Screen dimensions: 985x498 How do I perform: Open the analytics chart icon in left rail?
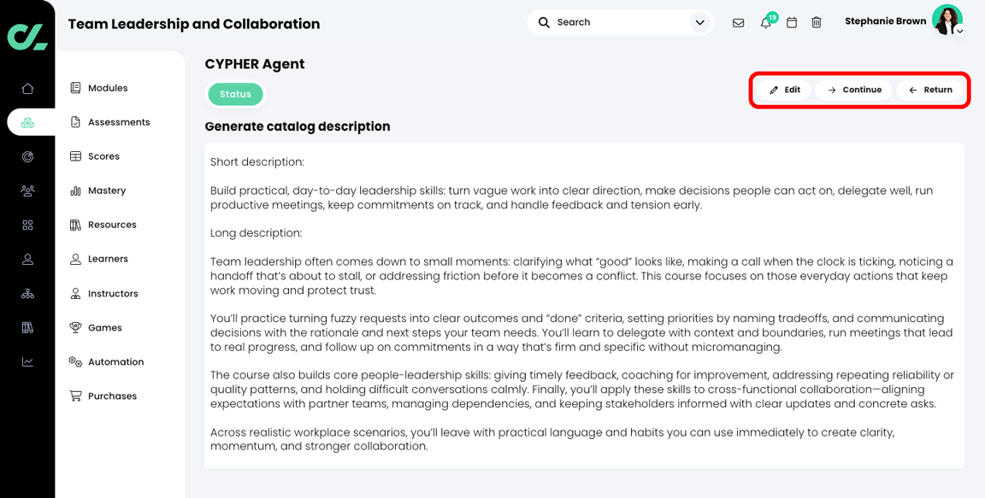(x=27, y=362)
